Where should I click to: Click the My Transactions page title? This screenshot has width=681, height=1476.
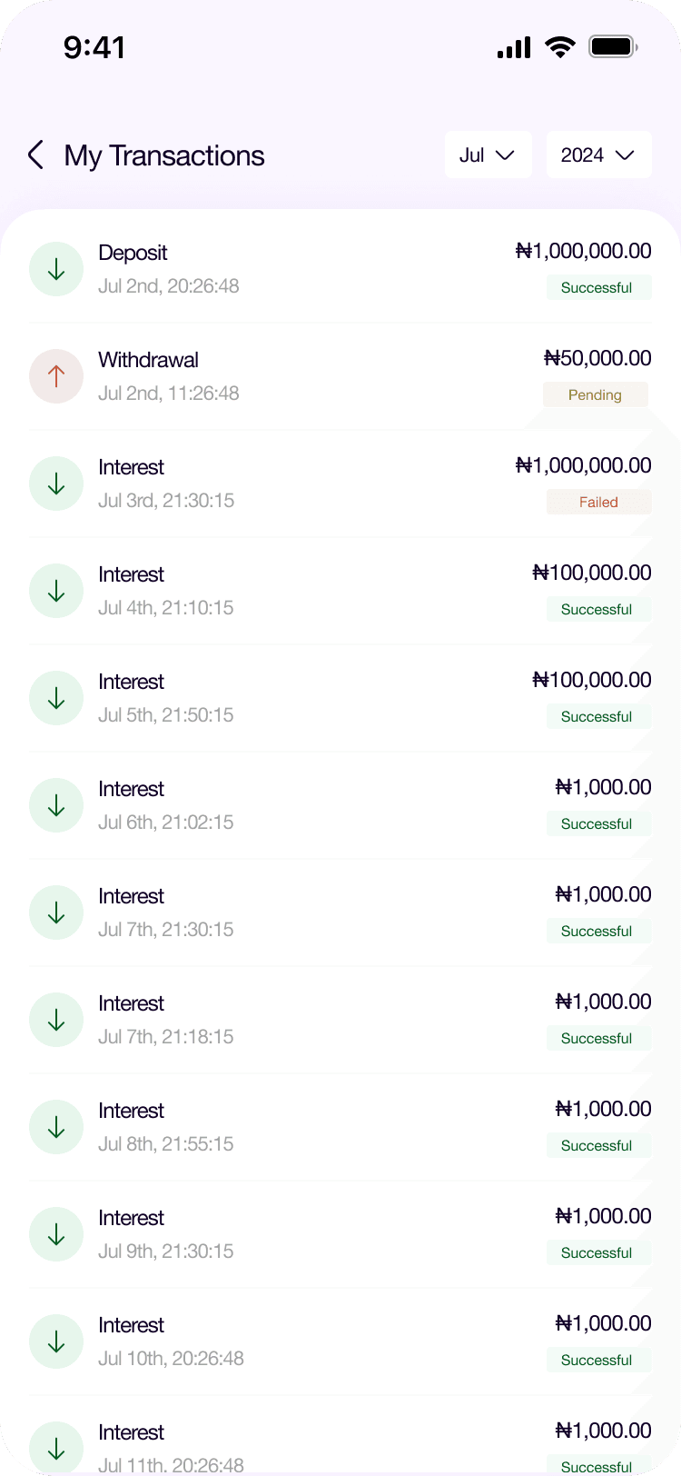[164, 156]
